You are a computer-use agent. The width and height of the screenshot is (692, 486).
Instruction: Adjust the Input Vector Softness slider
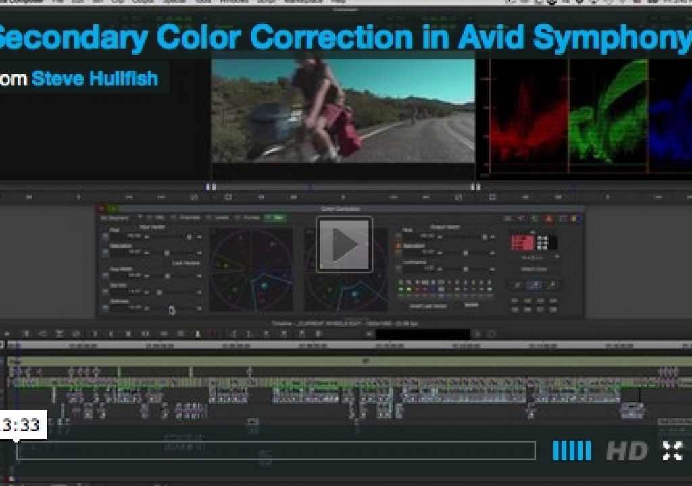tap(173, 308)
